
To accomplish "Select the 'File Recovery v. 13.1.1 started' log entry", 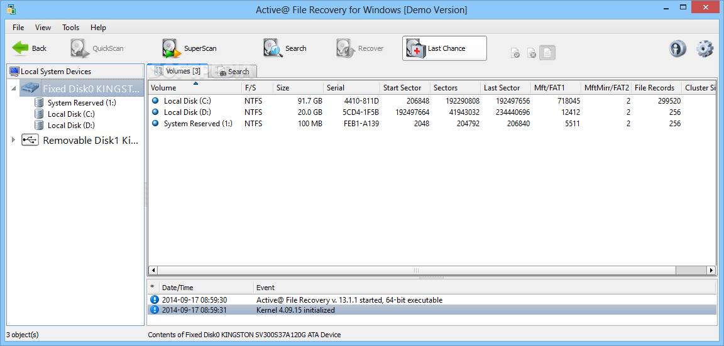I will click(x=432, y=300).
